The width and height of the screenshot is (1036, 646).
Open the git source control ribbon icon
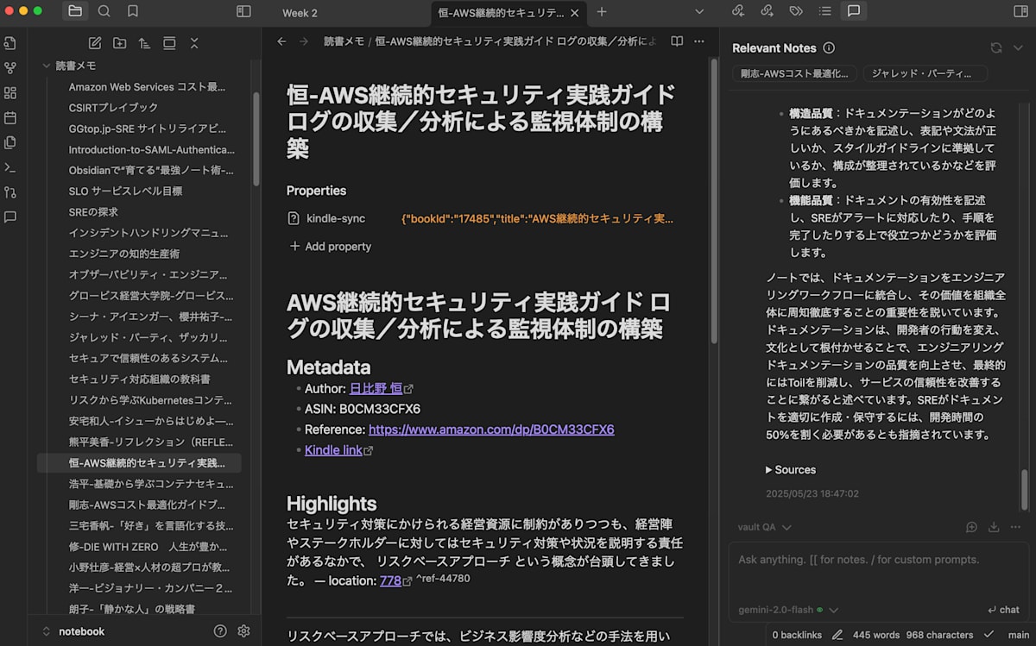[x=10, y=192]
